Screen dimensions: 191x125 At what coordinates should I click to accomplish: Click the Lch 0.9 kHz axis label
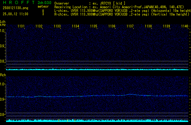[2, 46]
